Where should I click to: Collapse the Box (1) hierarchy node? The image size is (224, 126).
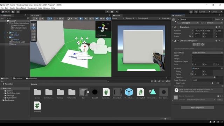(x=8, y=33)
